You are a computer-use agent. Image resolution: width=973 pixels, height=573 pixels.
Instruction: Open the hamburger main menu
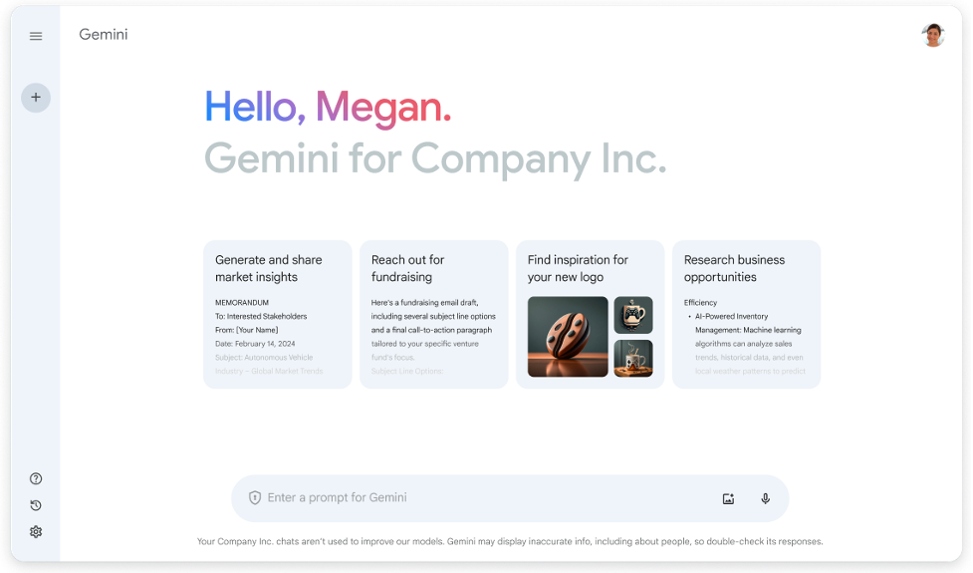tap(36, 36)
